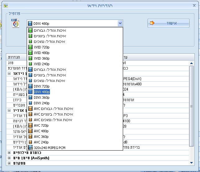Click the AVI profile file icon
The image size is (200, 172).
click(x=16, y=23)
